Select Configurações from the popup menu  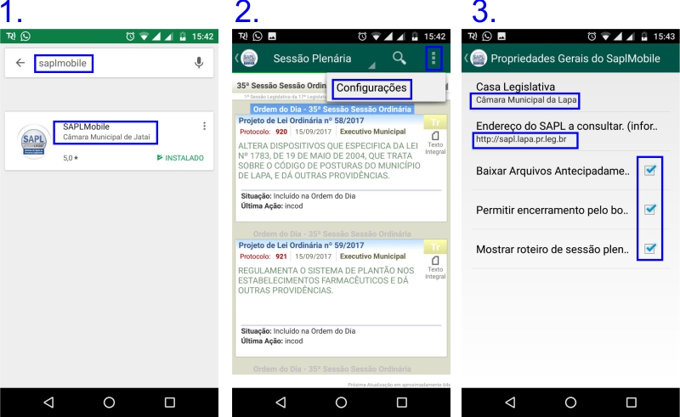coord(371,88)
